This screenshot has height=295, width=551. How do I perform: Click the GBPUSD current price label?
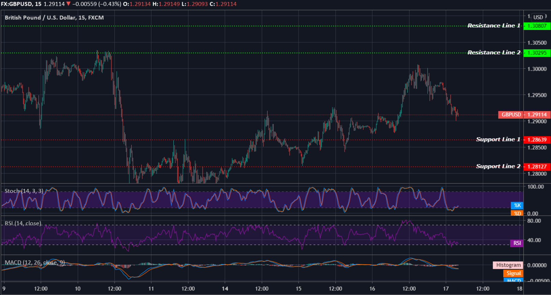(x=511, y=115)
